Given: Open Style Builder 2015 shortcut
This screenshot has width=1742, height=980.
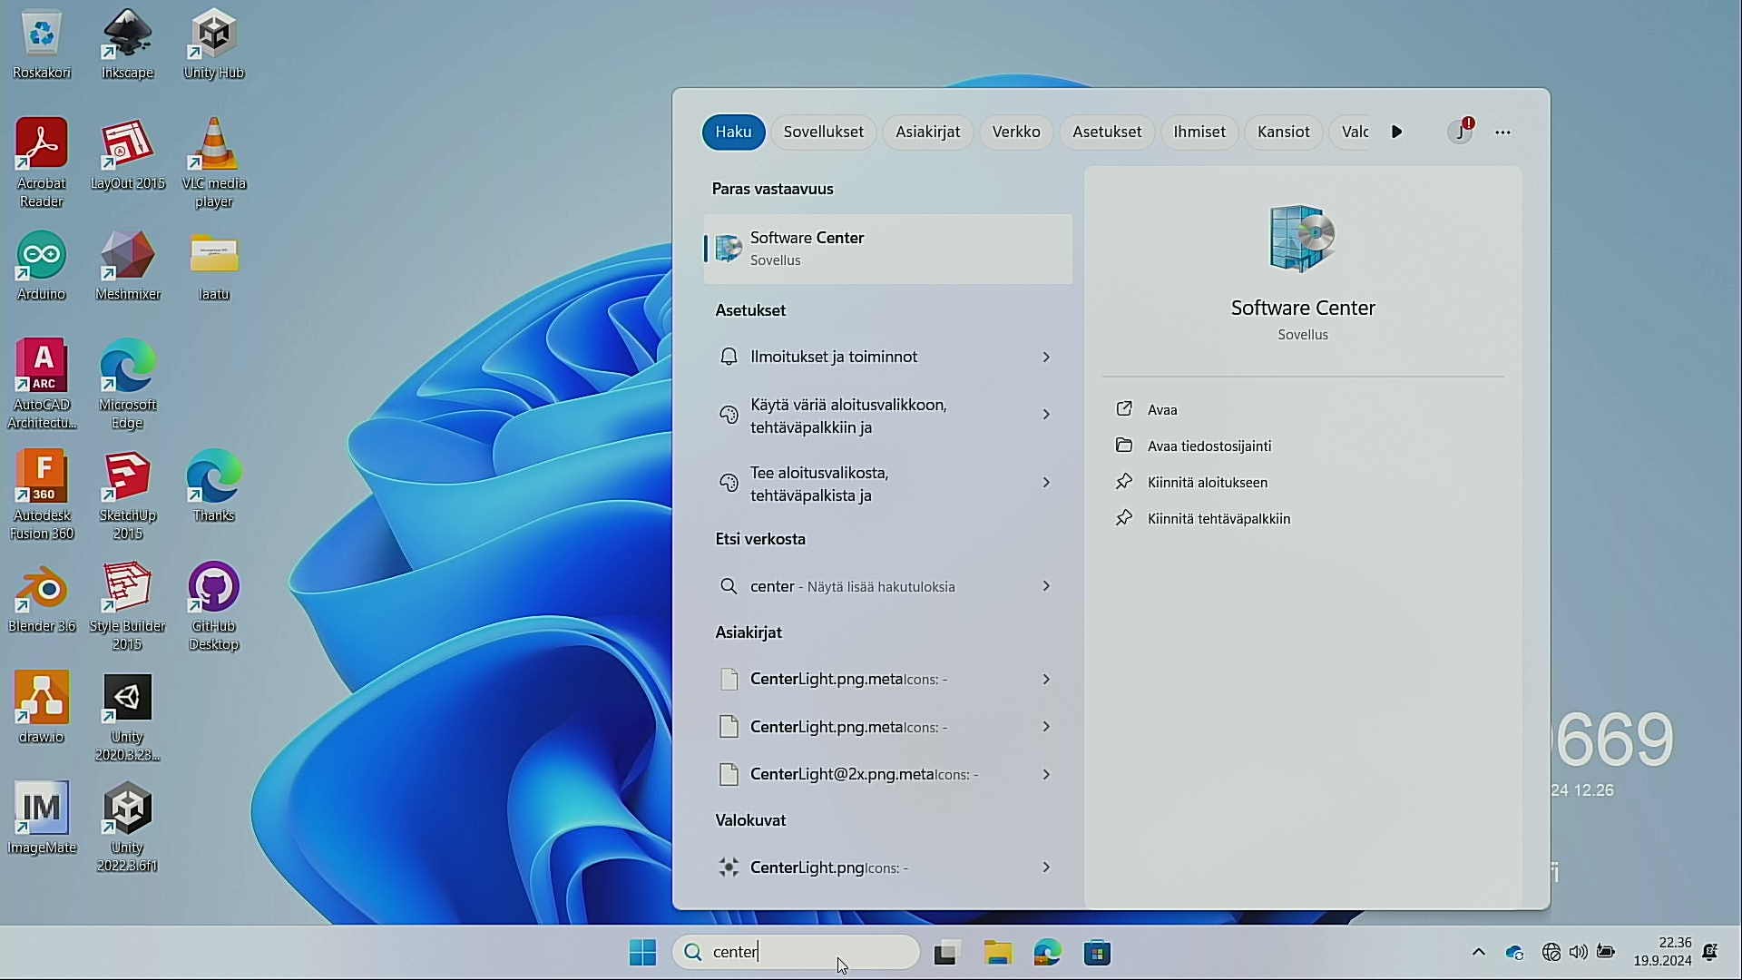Looking at the screenshot, I should click(127, 606).
